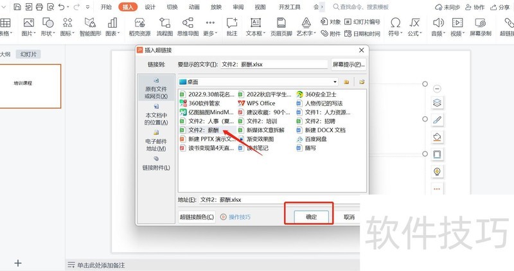Click the 地址 address field
Image resolution: width=514 pixels, height=271 pixels.
(279, 200)
